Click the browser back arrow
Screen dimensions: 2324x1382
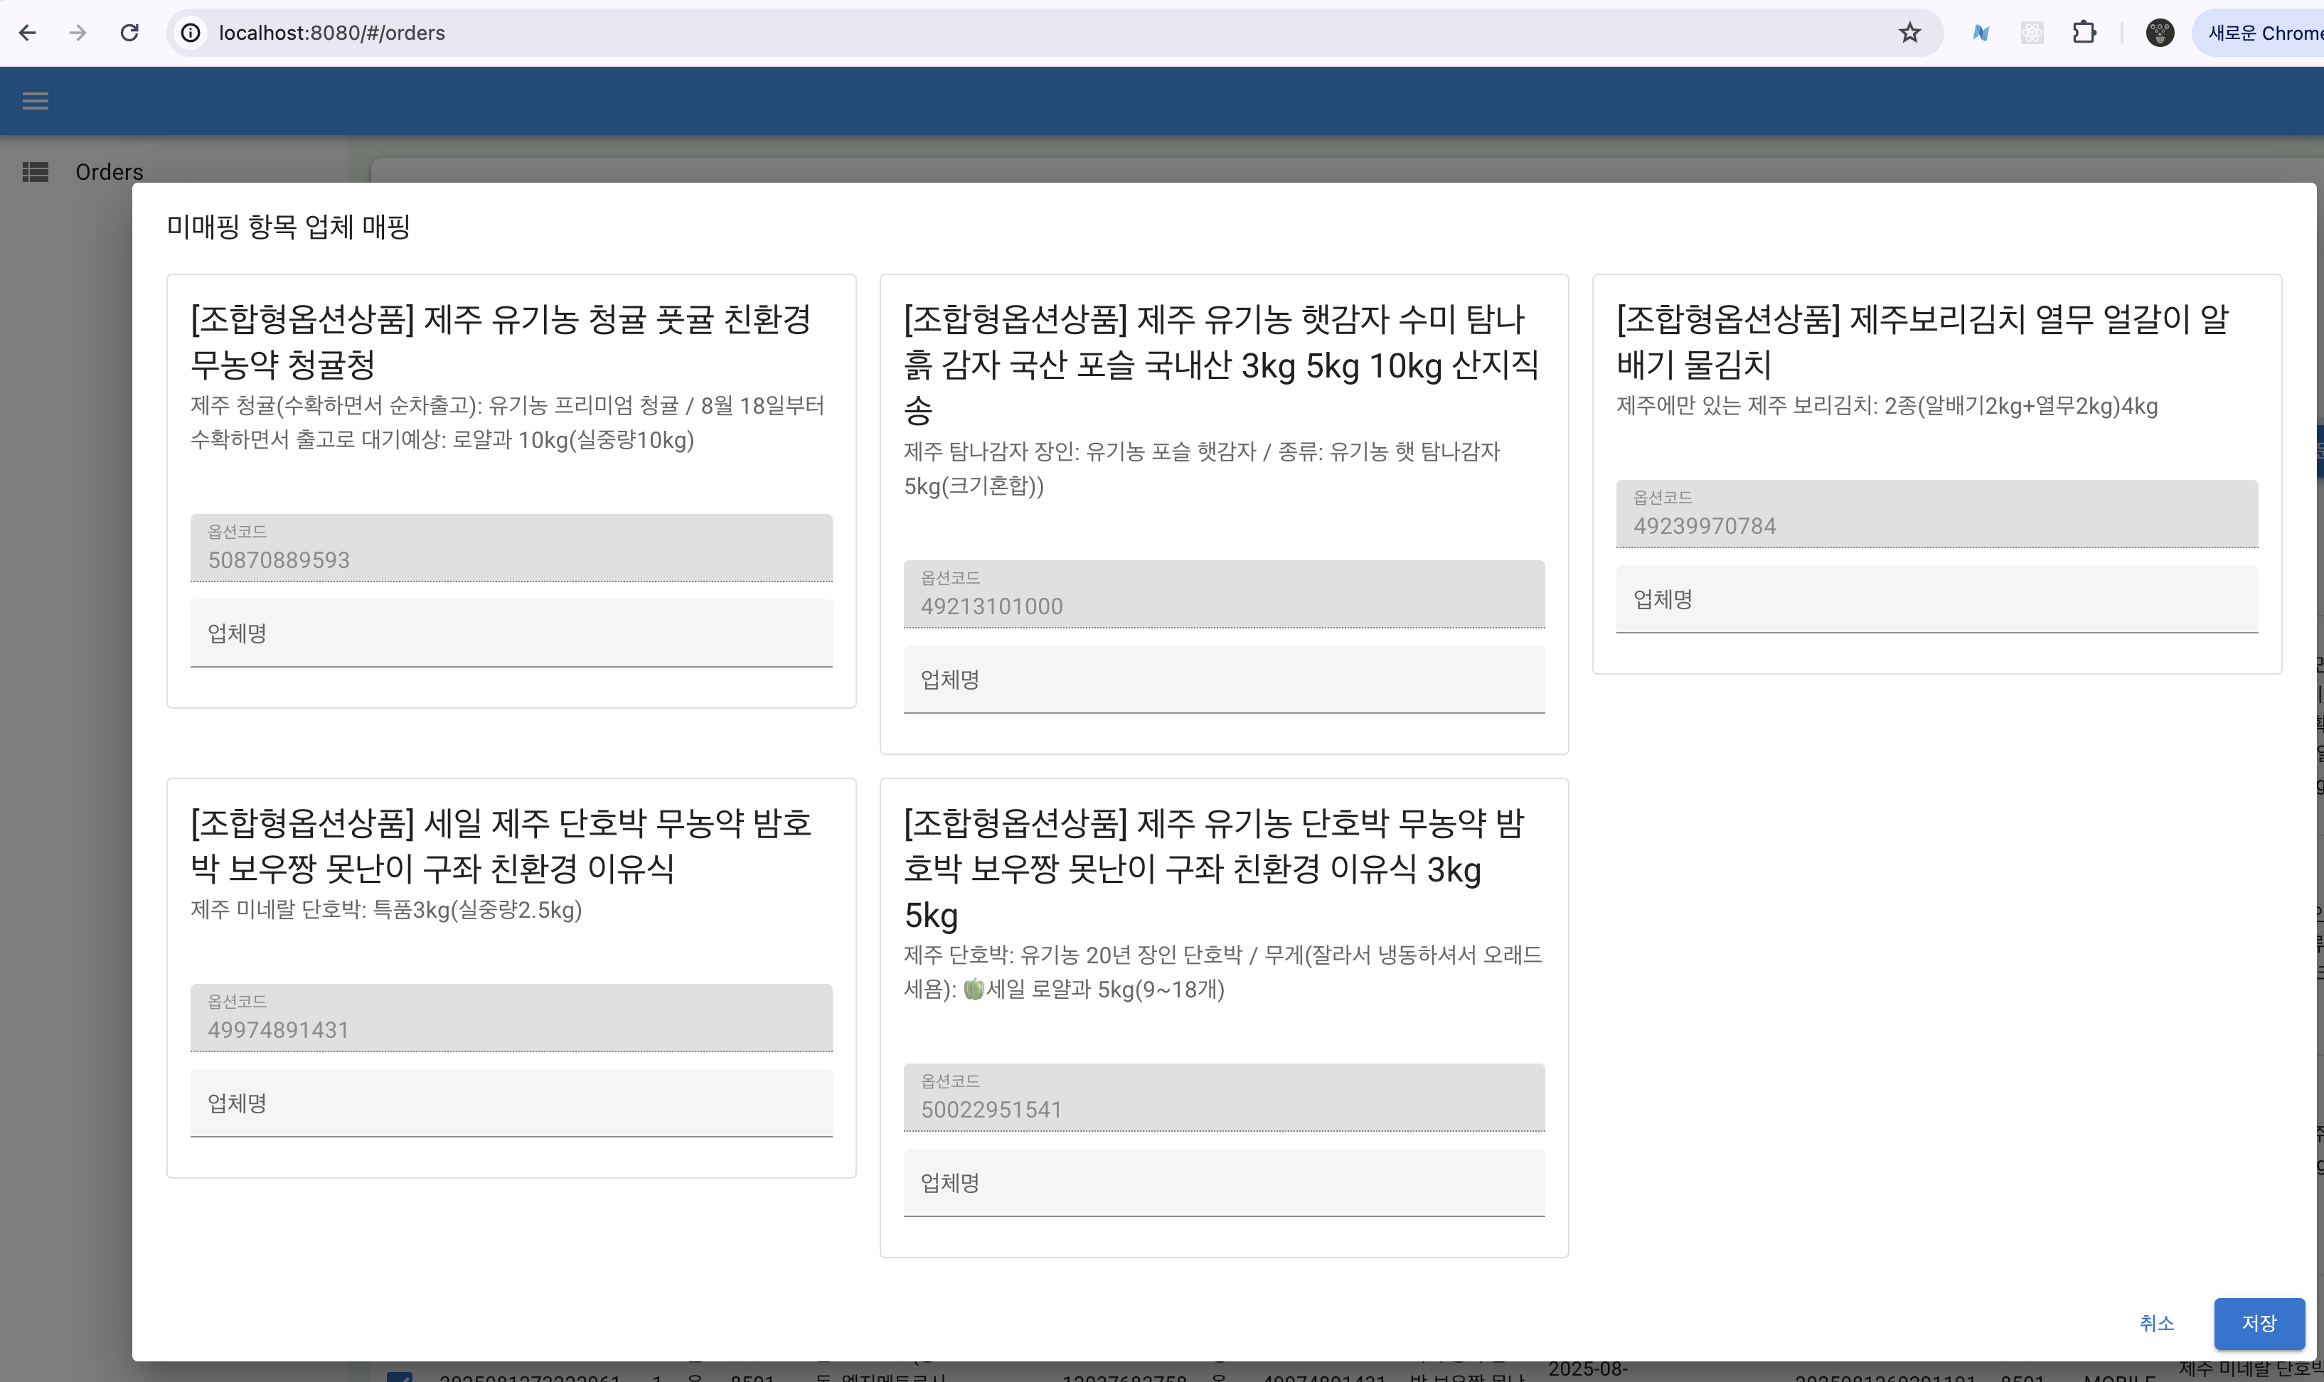[x=27, y=33]
